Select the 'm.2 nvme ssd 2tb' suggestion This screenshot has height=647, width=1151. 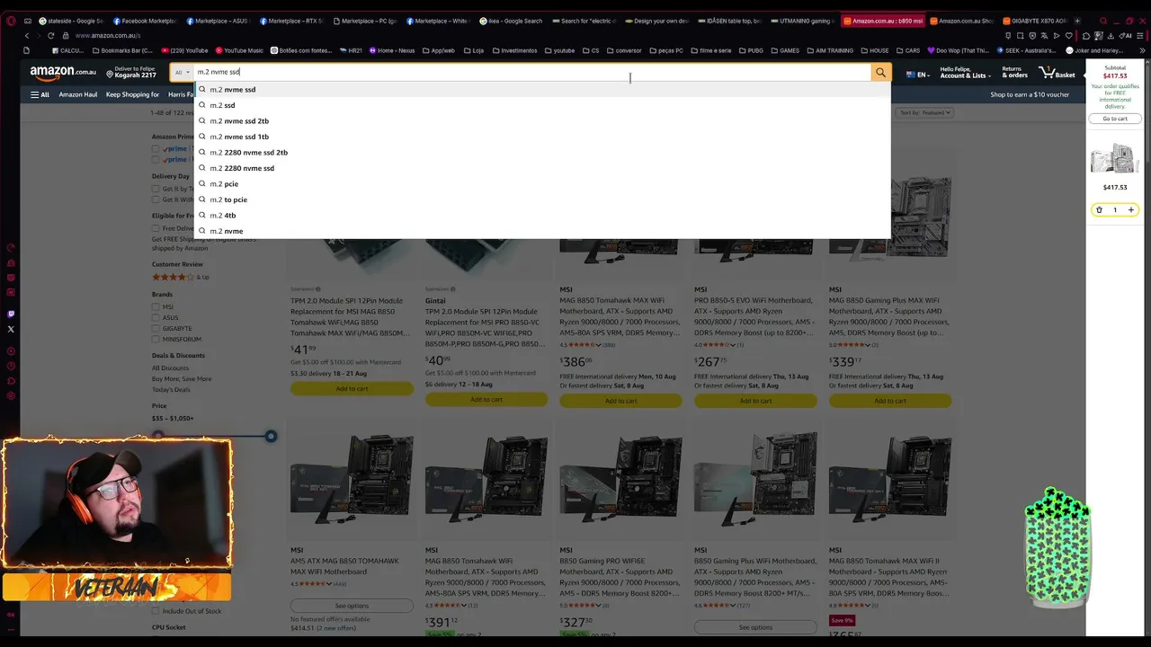[x=542, y=121]
